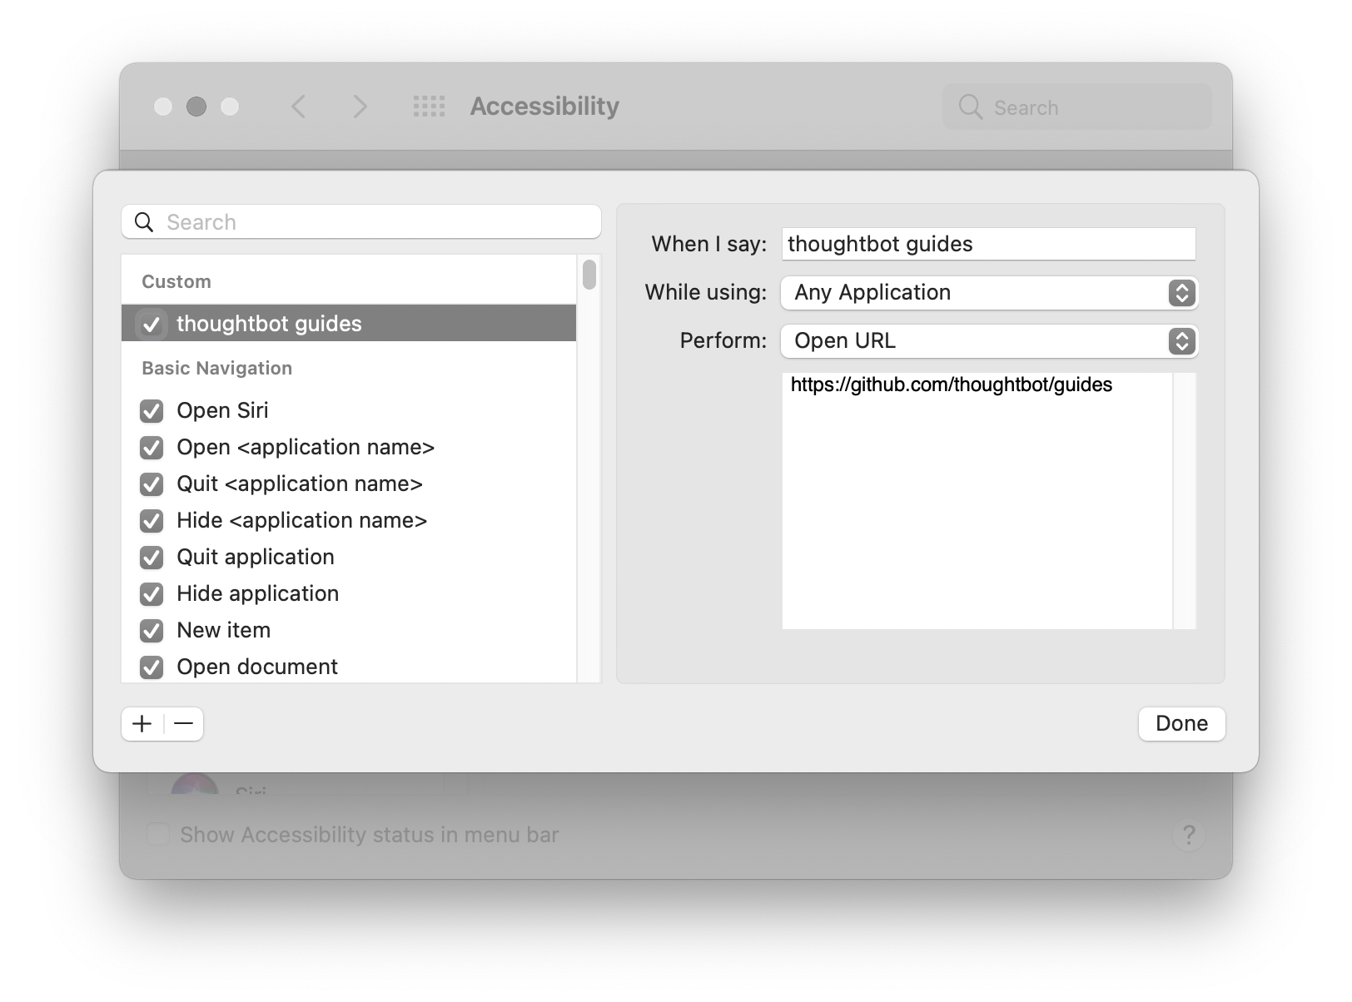This screenshot has height=1002, width=1352.
Task: Toggle the New item checkbox
Action: point(152,631)
